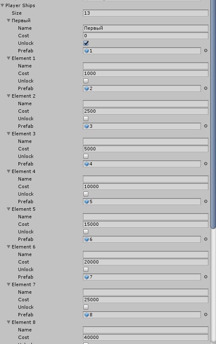Open object picker for Element 5 prefab

pyautogui.click(x=206, y=239)
